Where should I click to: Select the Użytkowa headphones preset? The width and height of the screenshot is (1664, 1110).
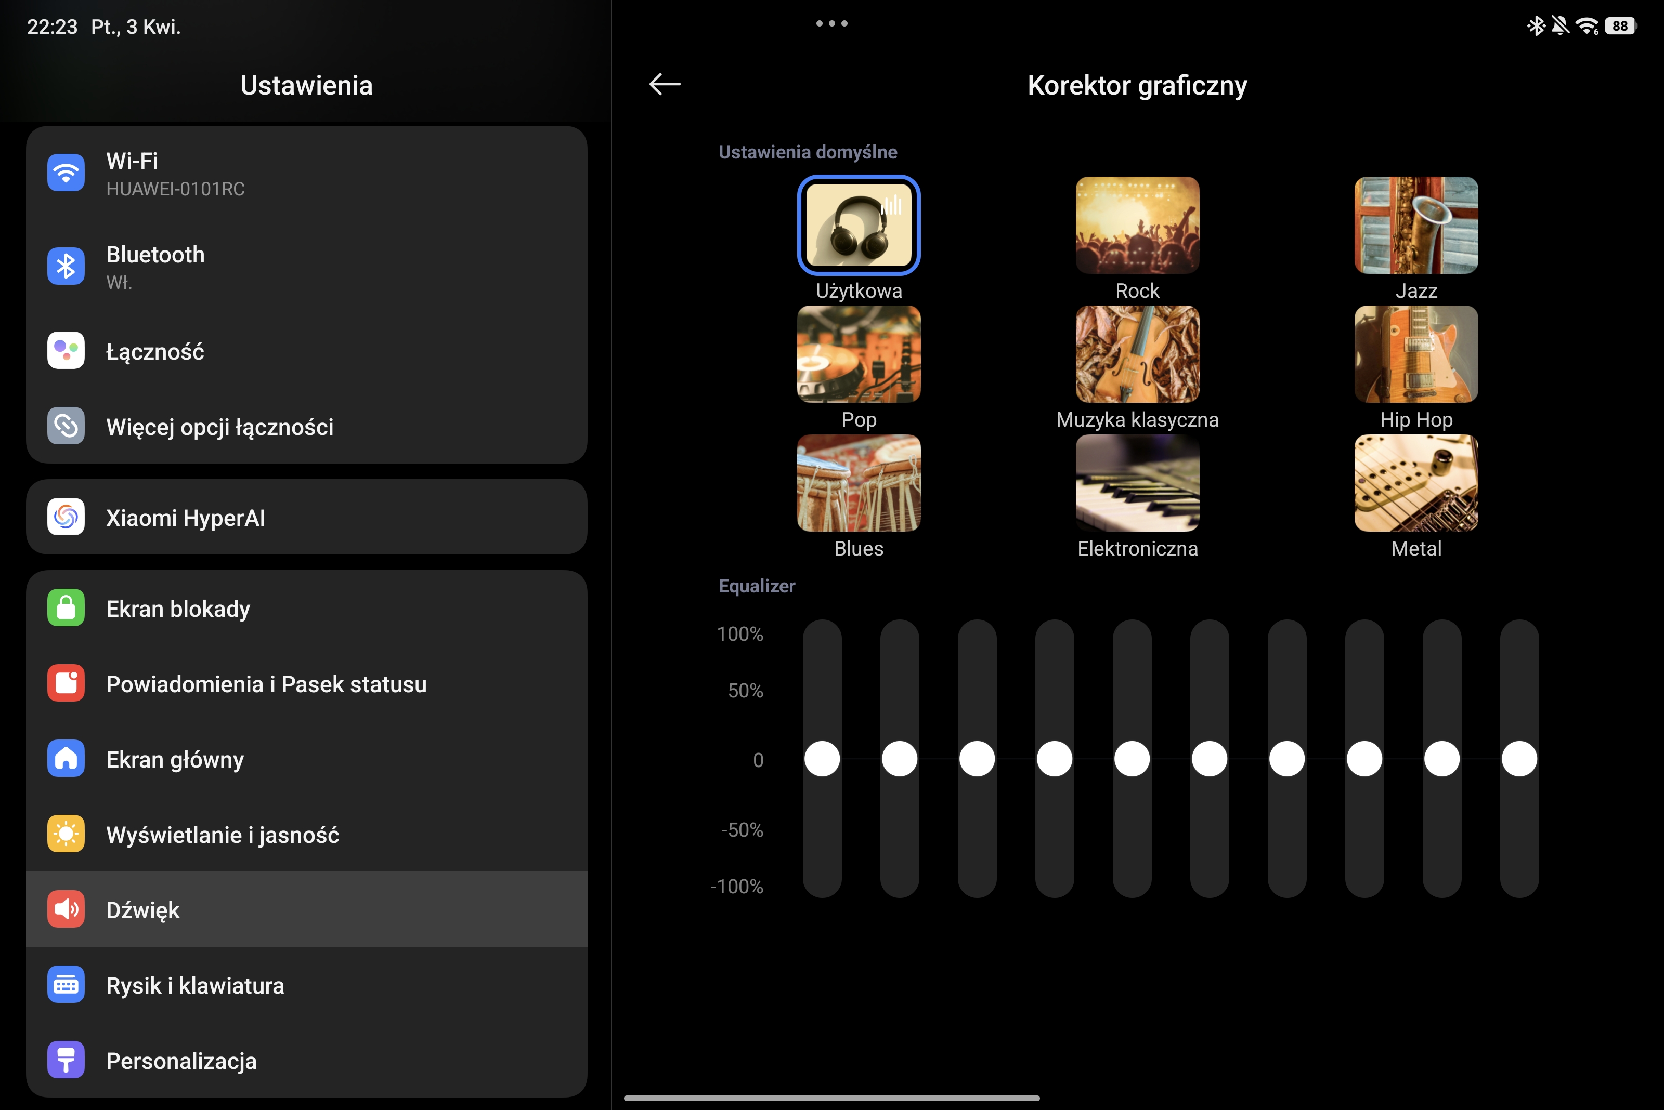(859, 225)
